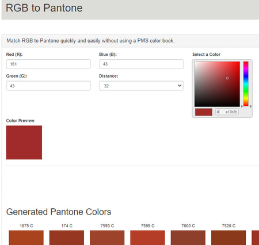Select the 1675 C Pantone swatch
Image resolution: width=259 pixels, height=245 pixels.
pos(26,238)
